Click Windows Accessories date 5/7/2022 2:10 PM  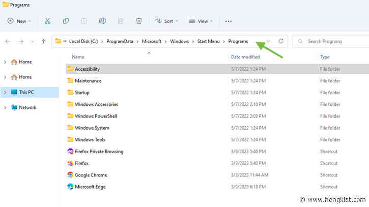coord(248,104)
